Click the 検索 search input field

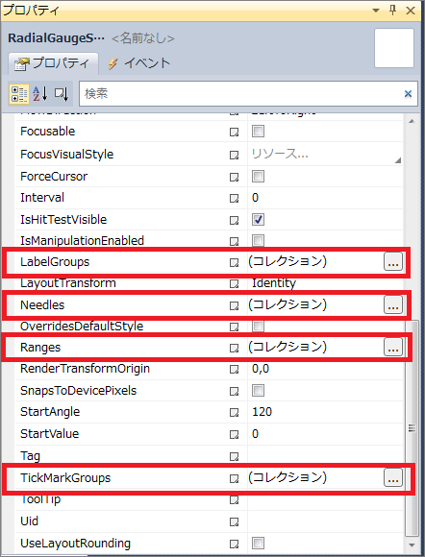click(243, 94)
